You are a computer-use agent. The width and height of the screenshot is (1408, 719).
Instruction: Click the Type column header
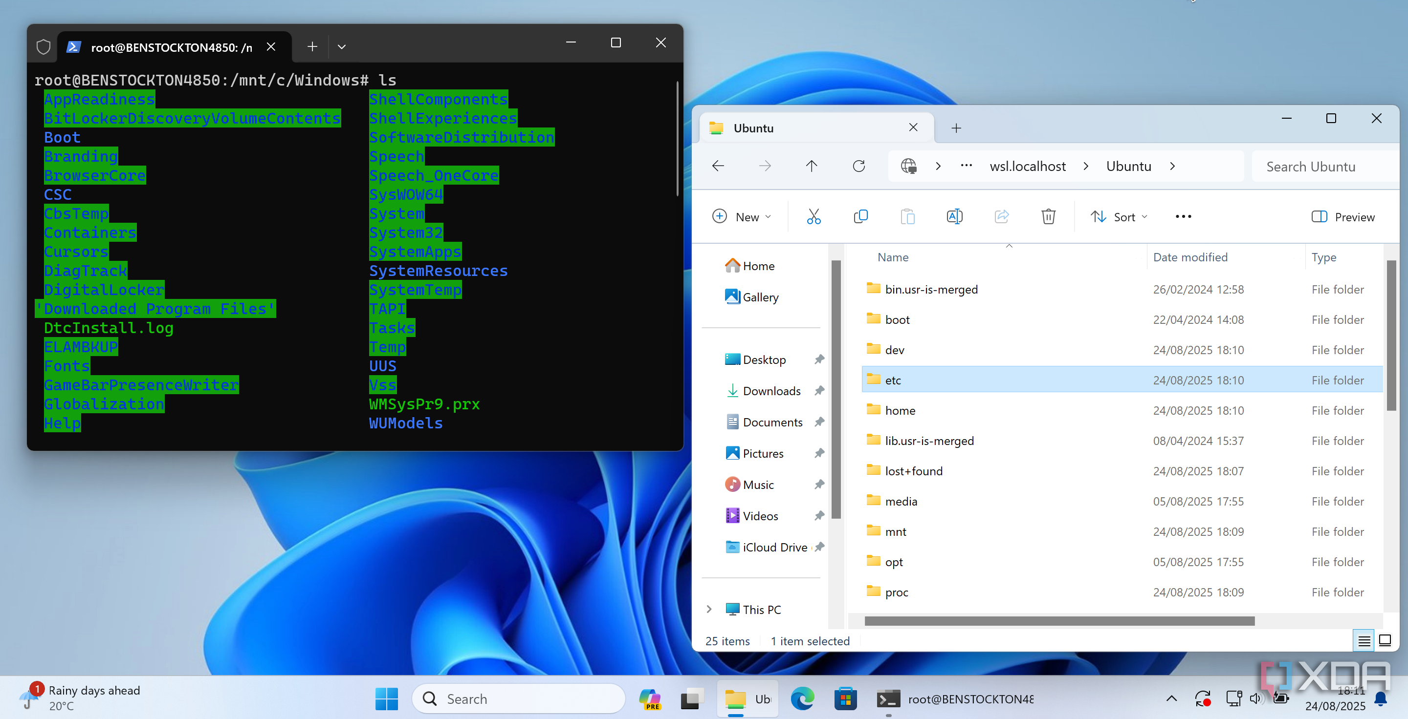1324,257
